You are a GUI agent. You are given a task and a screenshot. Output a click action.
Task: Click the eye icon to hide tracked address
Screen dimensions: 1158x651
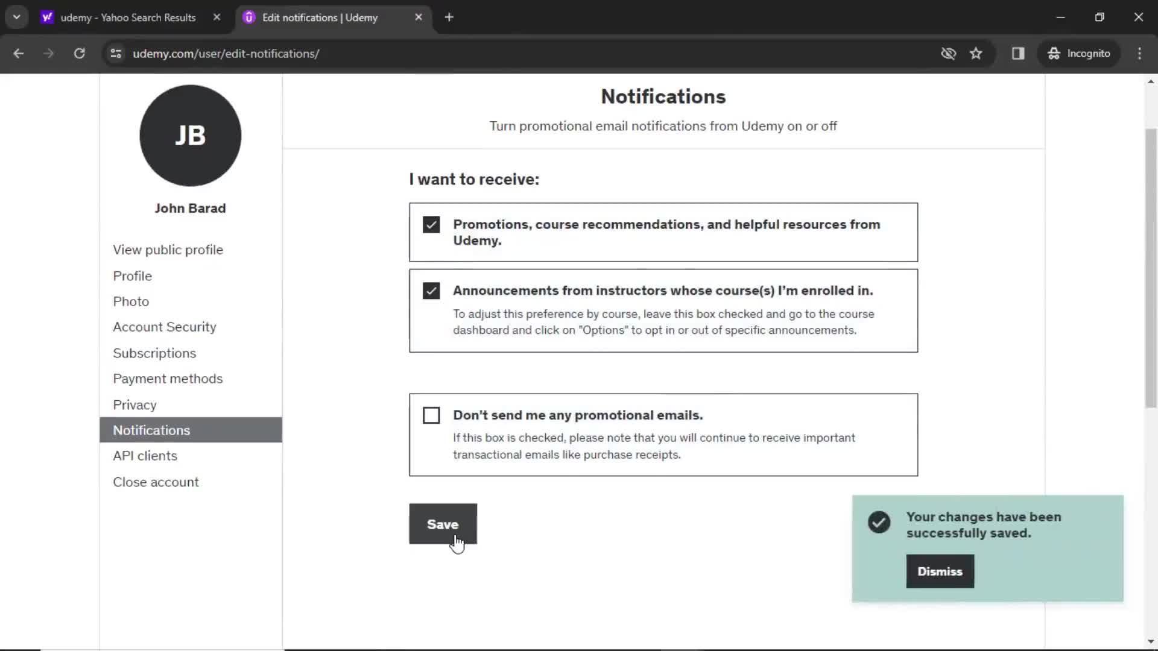949,53
